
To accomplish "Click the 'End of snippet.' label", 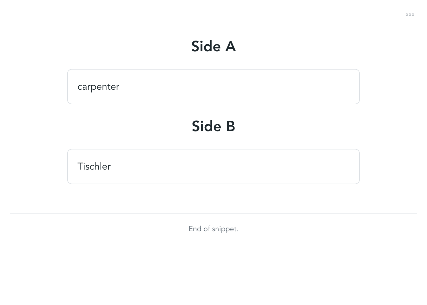I will click(x=213, y=228).
